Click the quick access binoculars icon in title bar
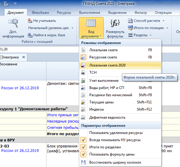Viewport: 180px width, 167px height. click(6, 4)
